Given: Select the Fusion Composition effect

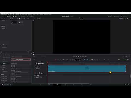Looking at the screenshot, I should [x=21, y=59].
